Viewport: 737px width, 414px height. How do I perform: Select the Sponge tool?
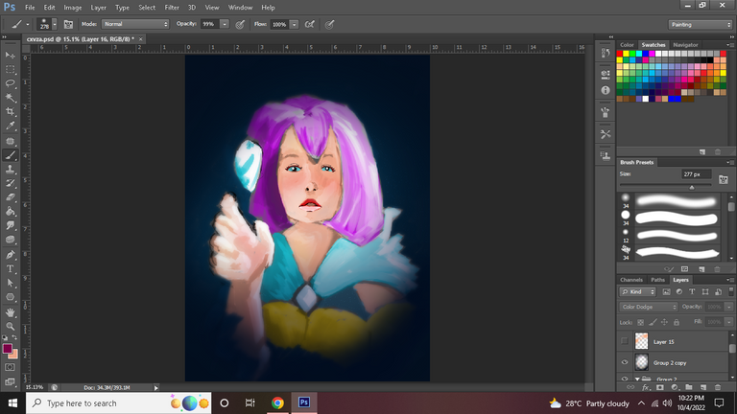coord(10,240)
